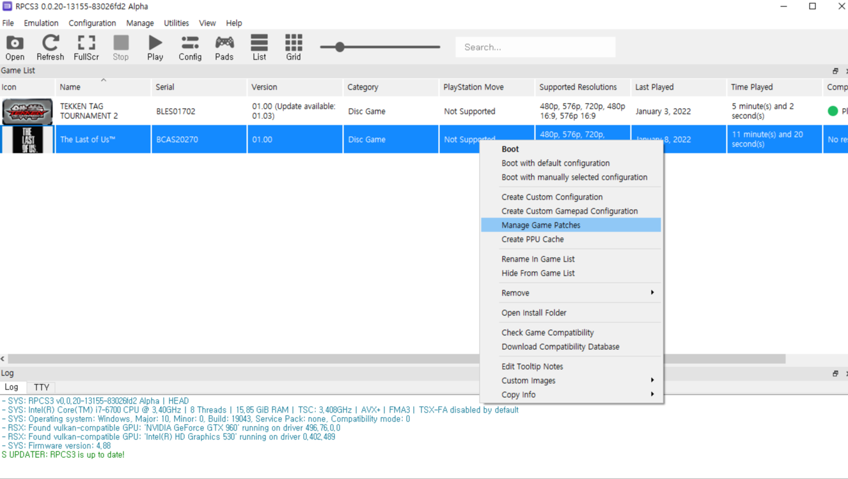Sort by the Serial column header
848x479 pixels.
199,87
